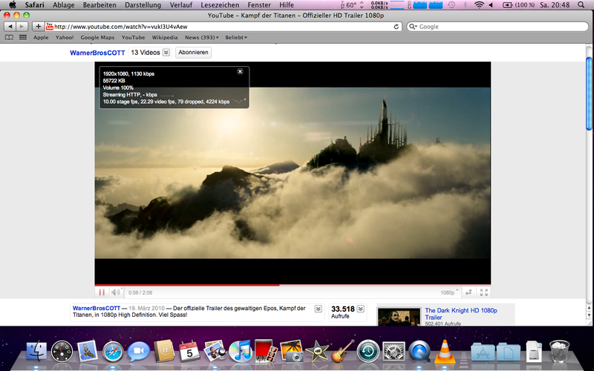Add bookmark with the plus button
Screen dimensions: 594x371
[38, 27]
